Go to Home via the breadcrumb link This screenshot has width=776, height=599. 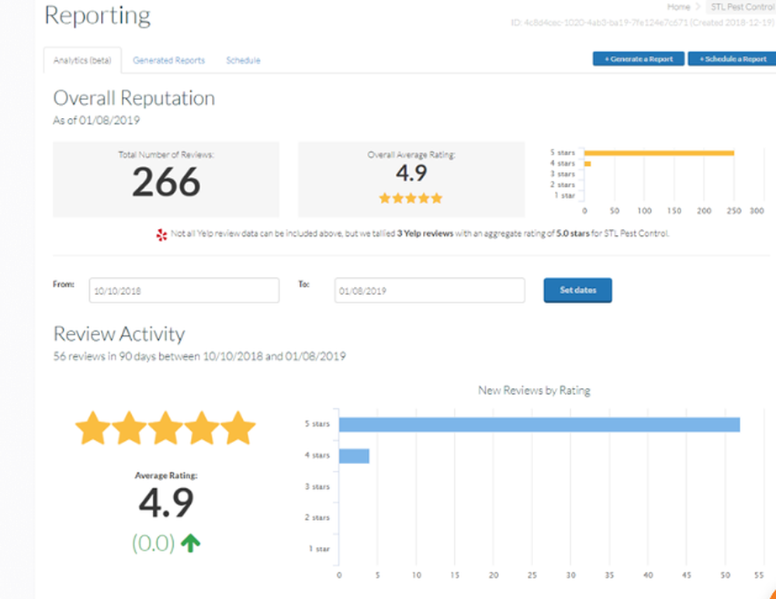pyautogui.click(x=678, y=7)
